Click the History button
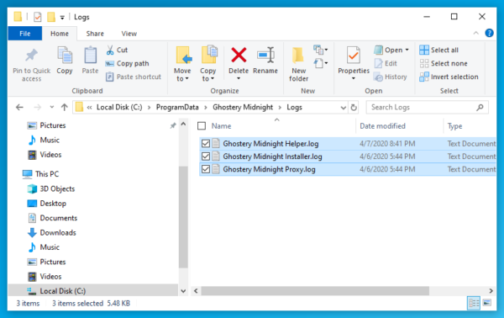 click(x=391, y=77)
